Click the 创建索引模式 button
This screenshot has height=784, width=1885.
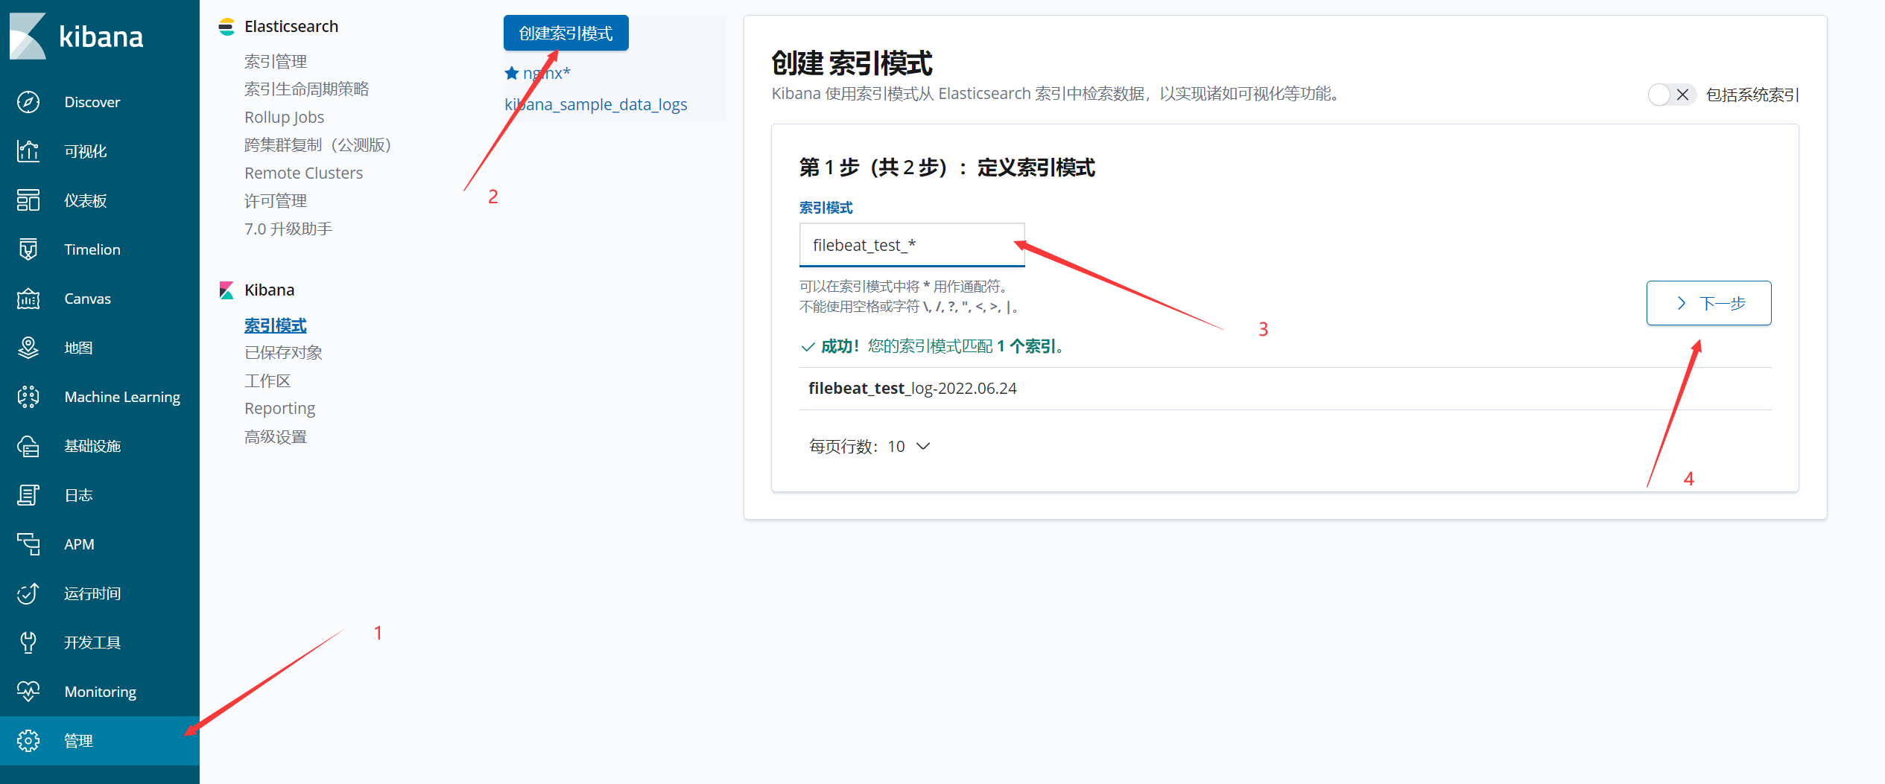click(x=565, y=33)
